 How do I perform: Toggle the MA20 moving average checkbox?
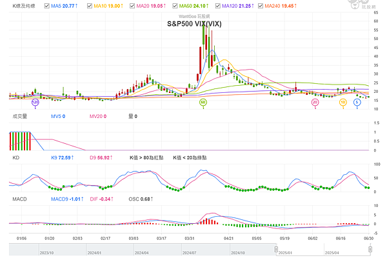click(x=132, y=6)
